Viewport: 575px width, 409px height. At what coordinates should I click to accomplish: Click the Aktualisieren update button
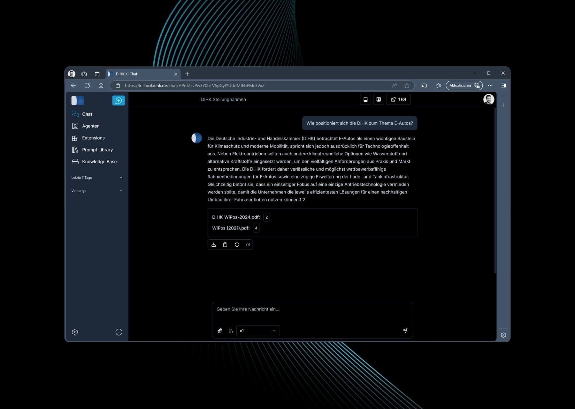(464, 85)
